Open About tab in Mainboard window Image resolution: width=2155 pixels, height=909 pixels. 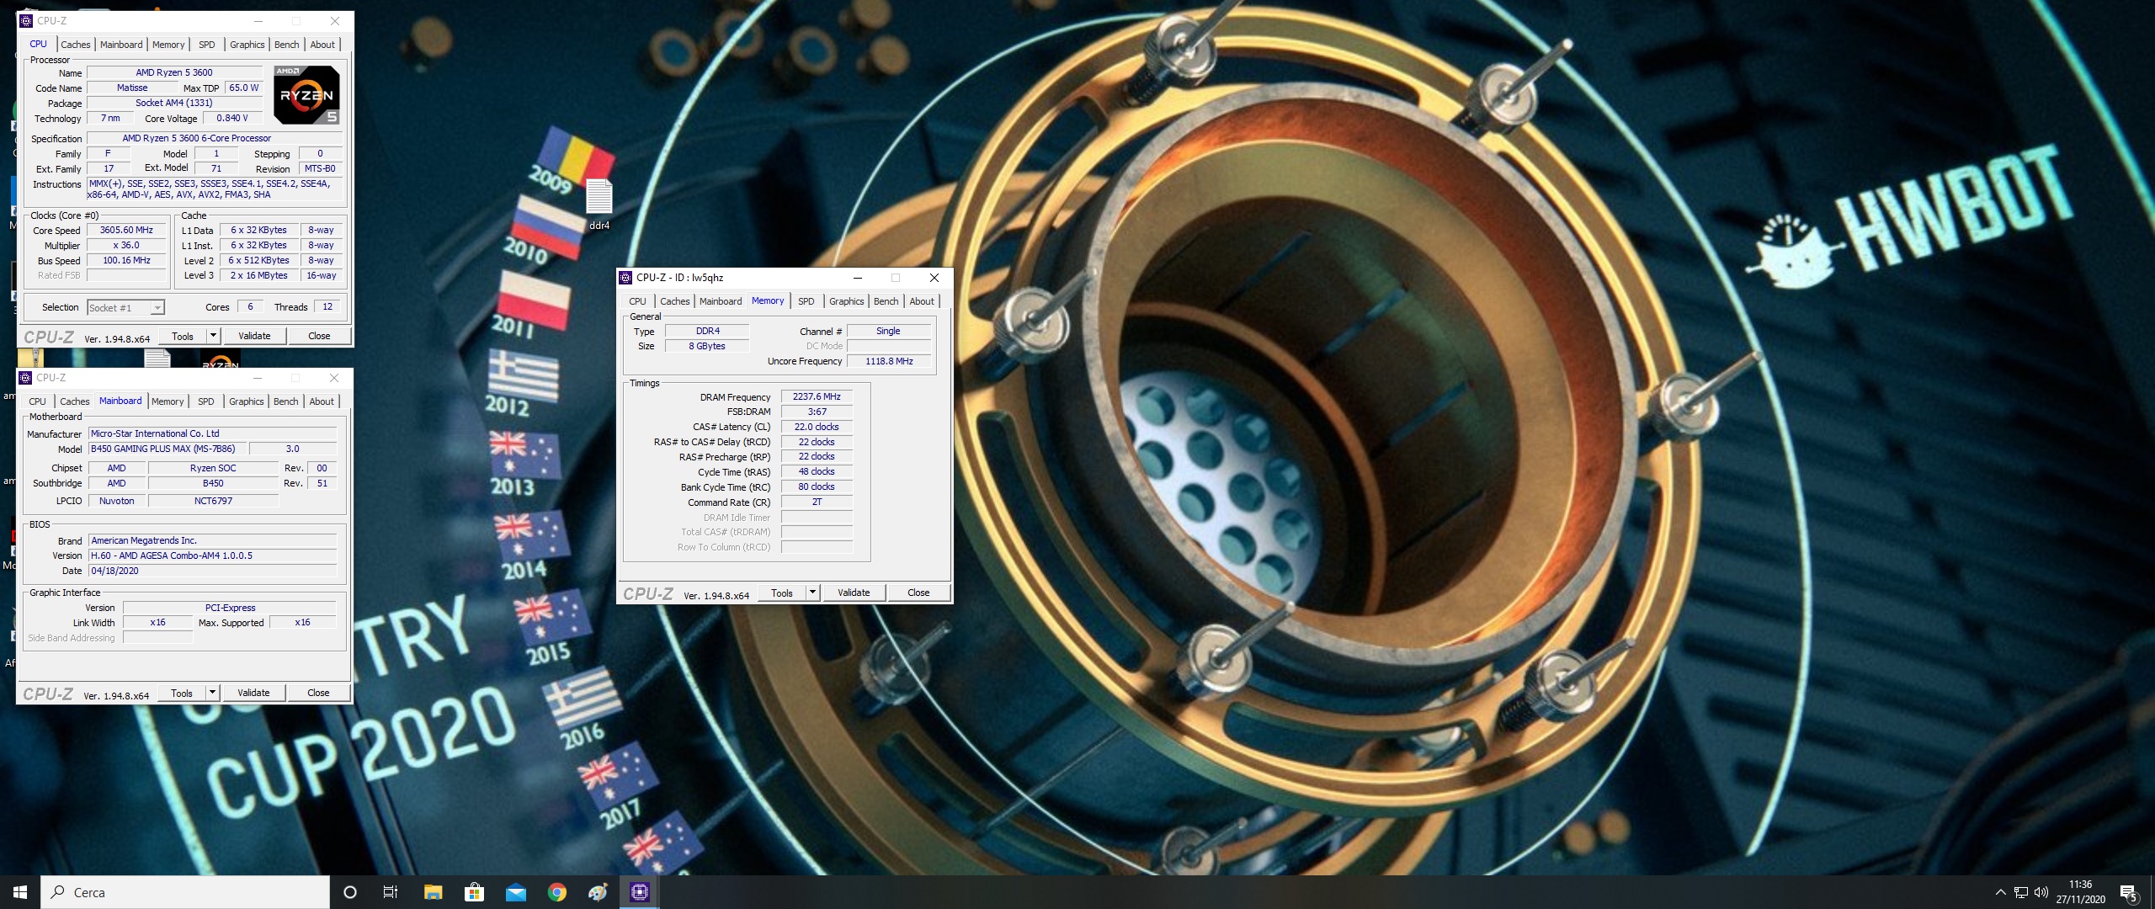click(322, 401)
